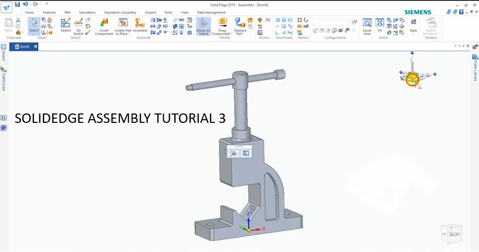Image resolution: width=479 pixels, height=252 pixels.
Task: Launch the Assemble command
Action: coord(140,25)
